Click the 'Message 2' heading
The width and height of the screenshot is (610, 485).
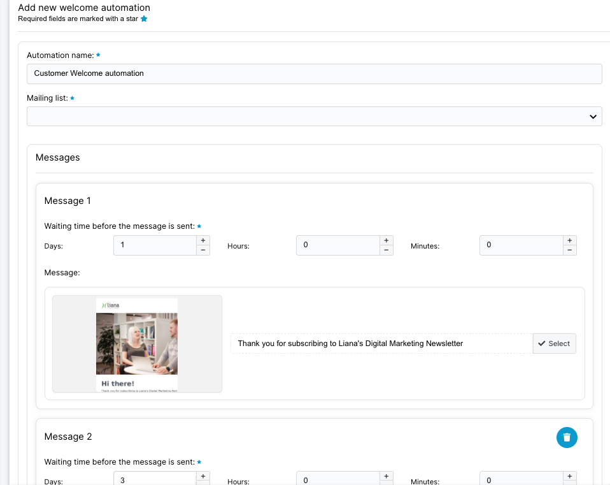point(68,437)
